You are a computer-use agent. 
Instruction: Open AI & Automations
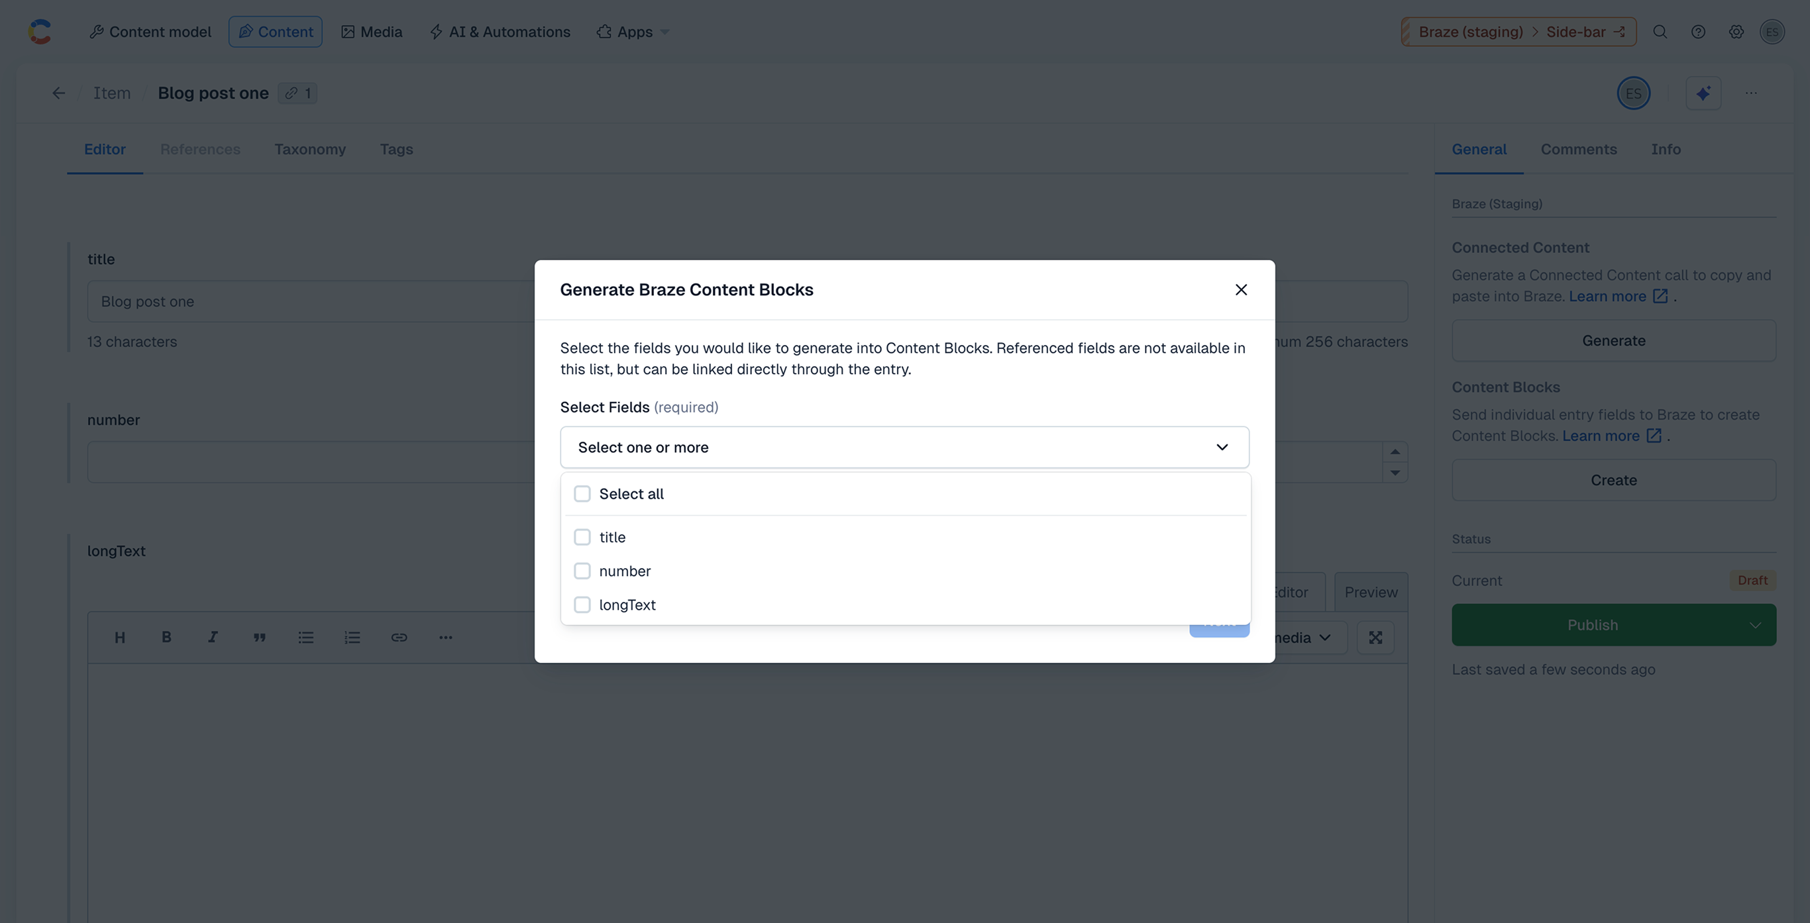pos(500,32)
